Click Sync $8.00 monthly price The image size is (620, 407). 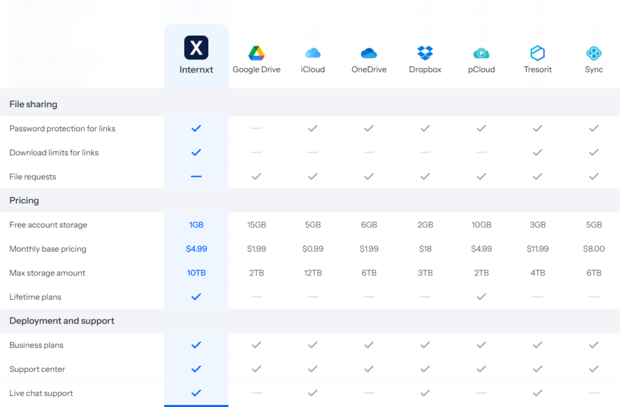594,249
